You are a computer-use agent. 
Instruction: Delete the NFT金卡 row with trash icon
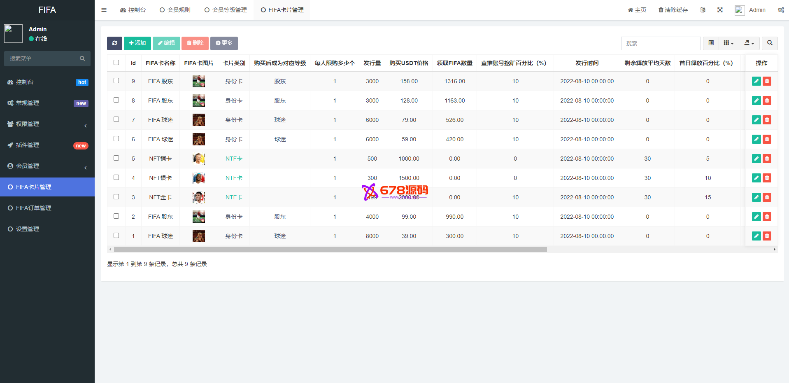pos(767,197)
